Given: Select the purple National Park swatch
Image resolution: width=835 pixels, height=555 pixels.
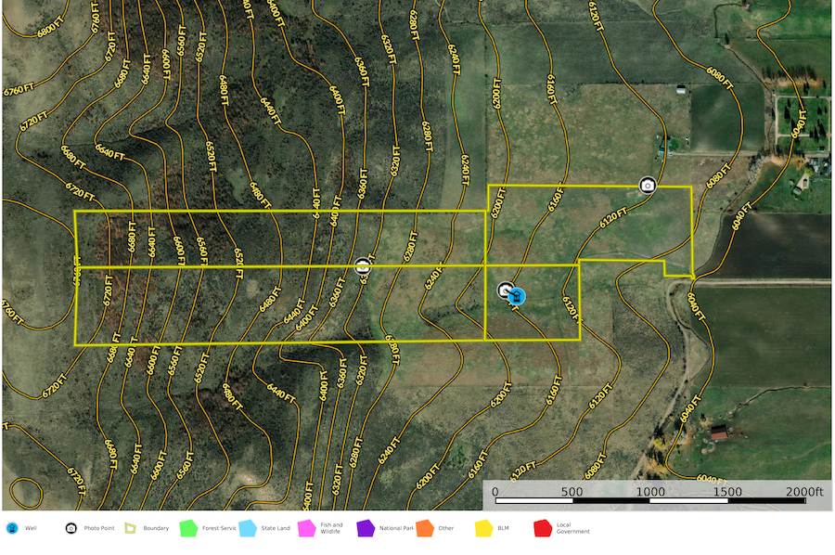Looking at the screenshot, I should (366, 528).
